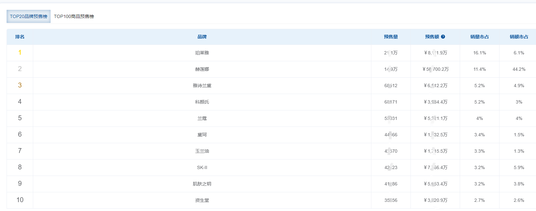Click rank number 2 for 赫莲娜
Viewport: 536px width, 211px height.
click(x=20, y=69)
